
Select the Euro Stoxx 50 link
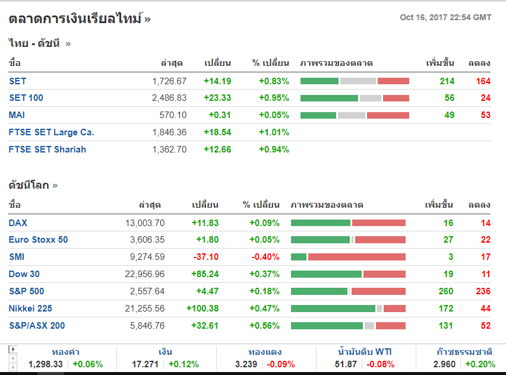click(x=39, y=240)
